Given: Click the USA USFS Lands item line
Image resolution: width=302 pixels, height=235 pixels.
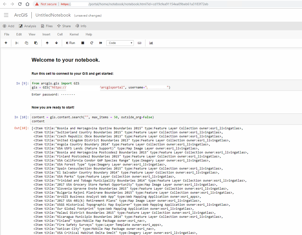Looking at the screenshot, I should pyautogui.click(x=116, y=148).
